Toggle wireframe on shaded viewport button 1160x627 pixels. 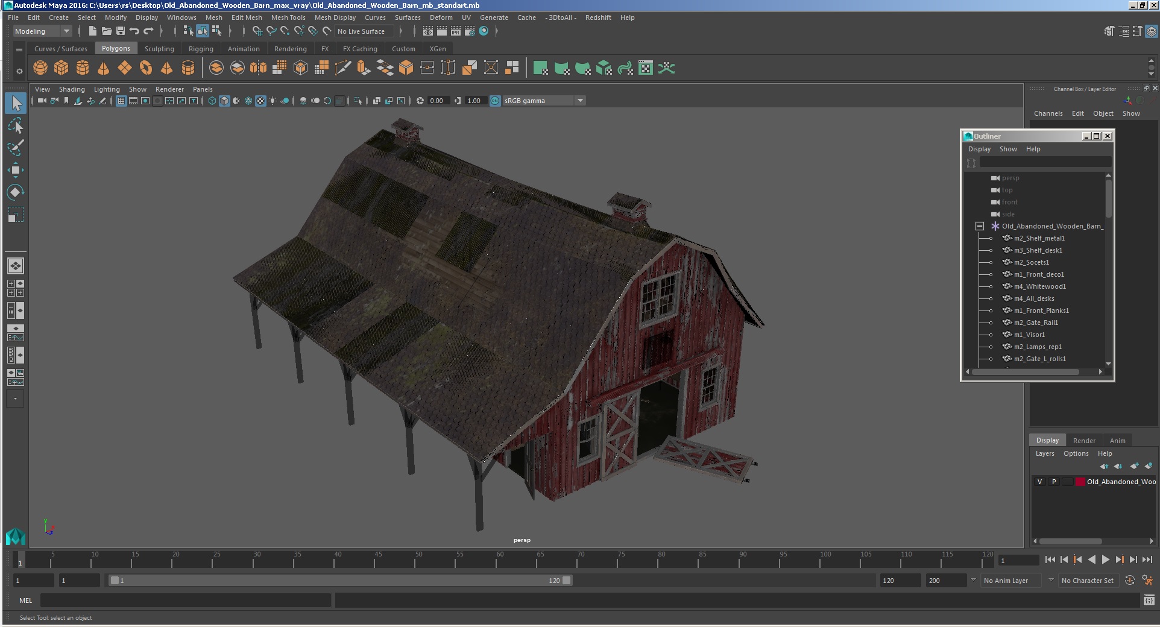click(248, 101)
